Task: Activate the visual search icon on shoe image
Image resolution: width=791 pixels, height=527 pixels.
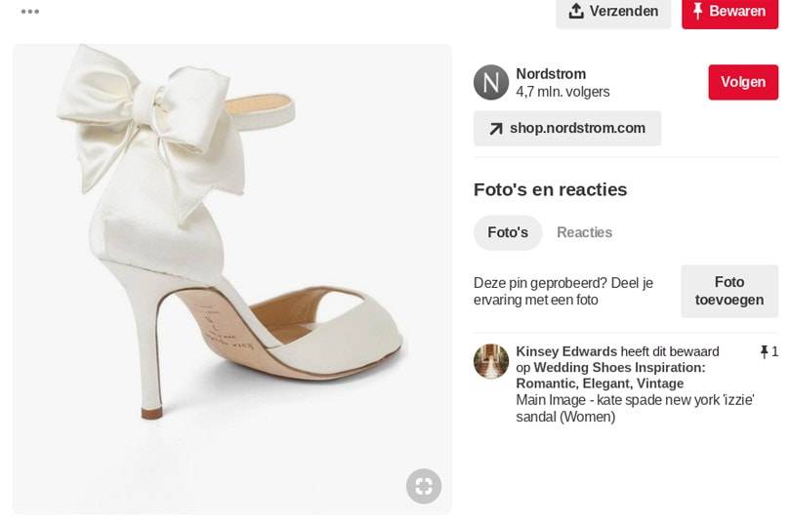Action: [x=424, y=486]
